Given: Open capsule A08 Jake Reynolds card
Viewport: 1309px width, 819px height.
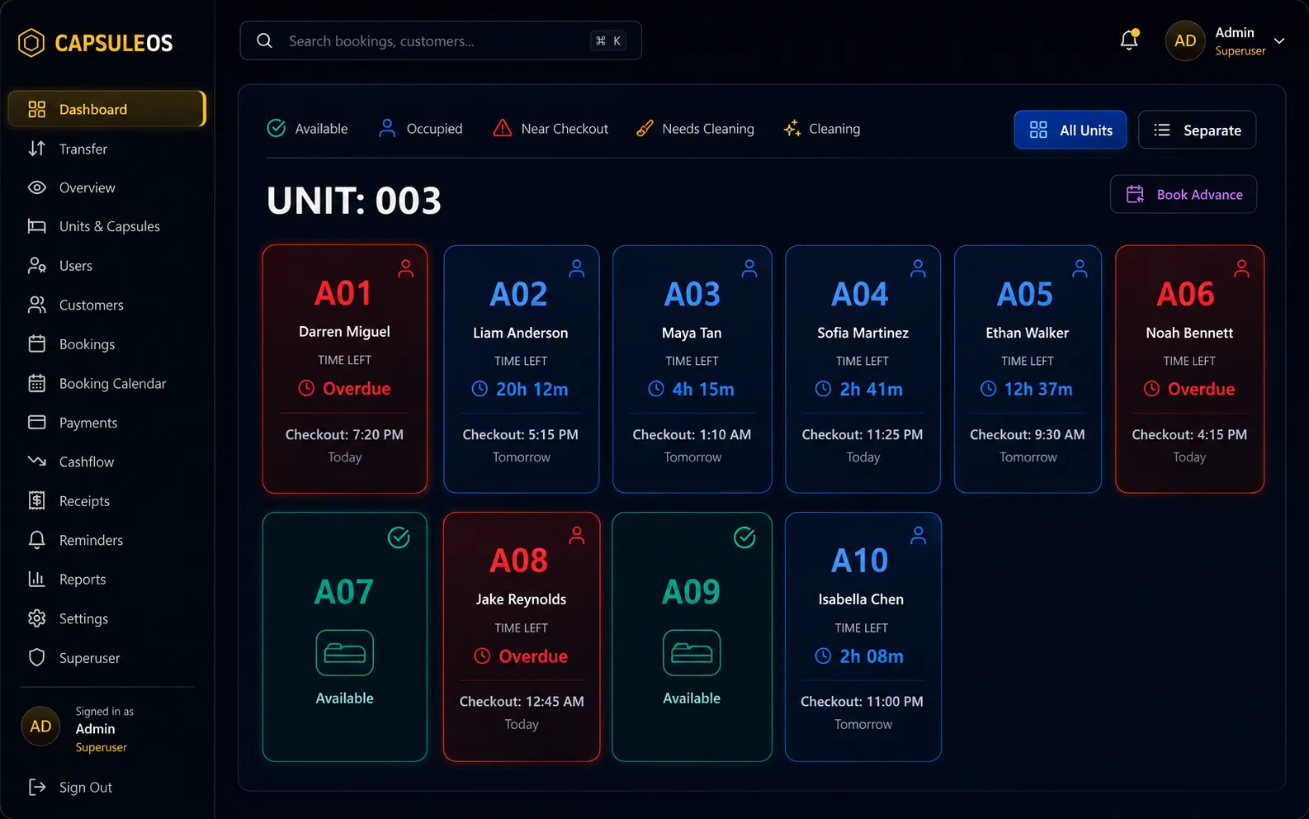Looking at the screenshot, I should click(x=522, y=637).
